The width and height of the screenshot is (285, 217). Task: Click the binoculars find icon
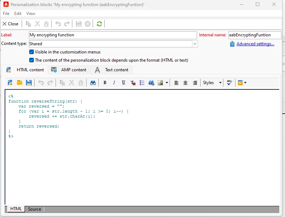tap(93, 83)
